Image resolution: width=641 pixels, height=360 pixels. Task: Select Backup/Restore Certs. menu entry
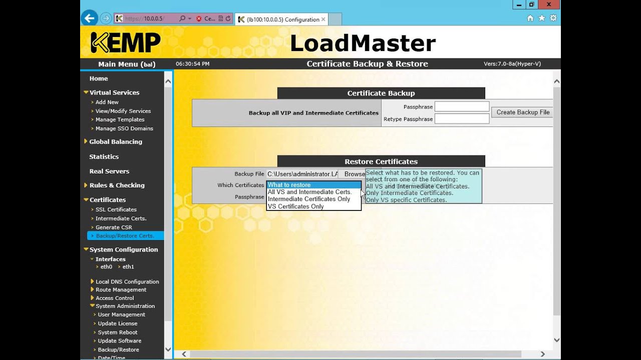point(125,236)
